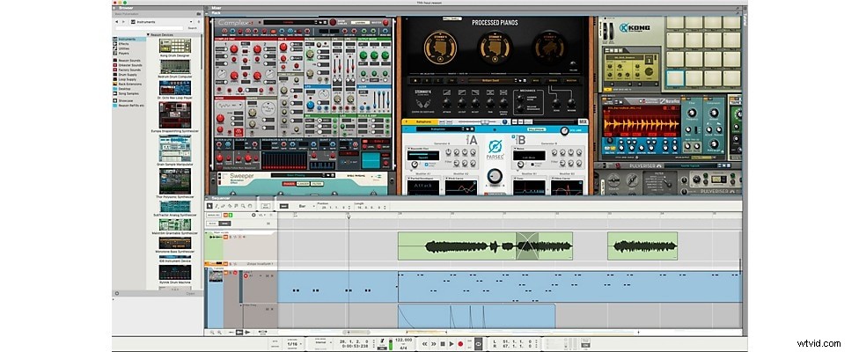The image size is (859, 352).
Task: Mute the Main vocals track
Action: click(225, 237)
